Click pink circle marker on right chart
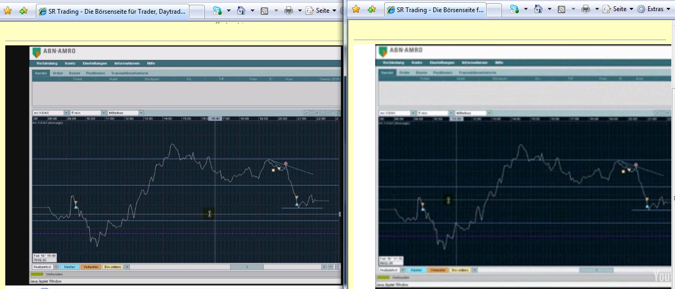Image resolution: width=675 pixels, height=289 pixels. (x=636, y=165)
